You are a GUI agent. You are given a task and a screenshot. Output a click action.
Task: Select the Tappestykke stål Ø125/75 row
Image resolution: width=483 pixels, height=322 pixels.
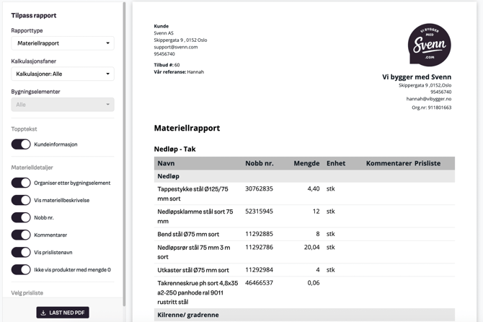193,193
